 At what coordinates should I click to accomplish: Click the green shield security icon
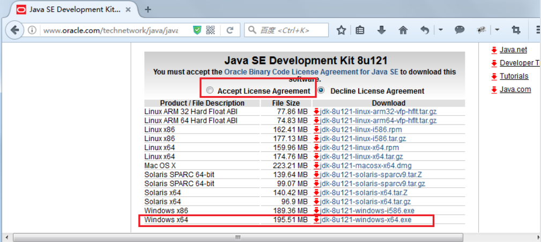[197, 31]
